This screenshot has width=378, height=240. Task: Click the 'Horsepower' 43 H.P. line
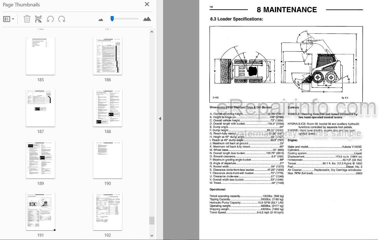(325, 160)
